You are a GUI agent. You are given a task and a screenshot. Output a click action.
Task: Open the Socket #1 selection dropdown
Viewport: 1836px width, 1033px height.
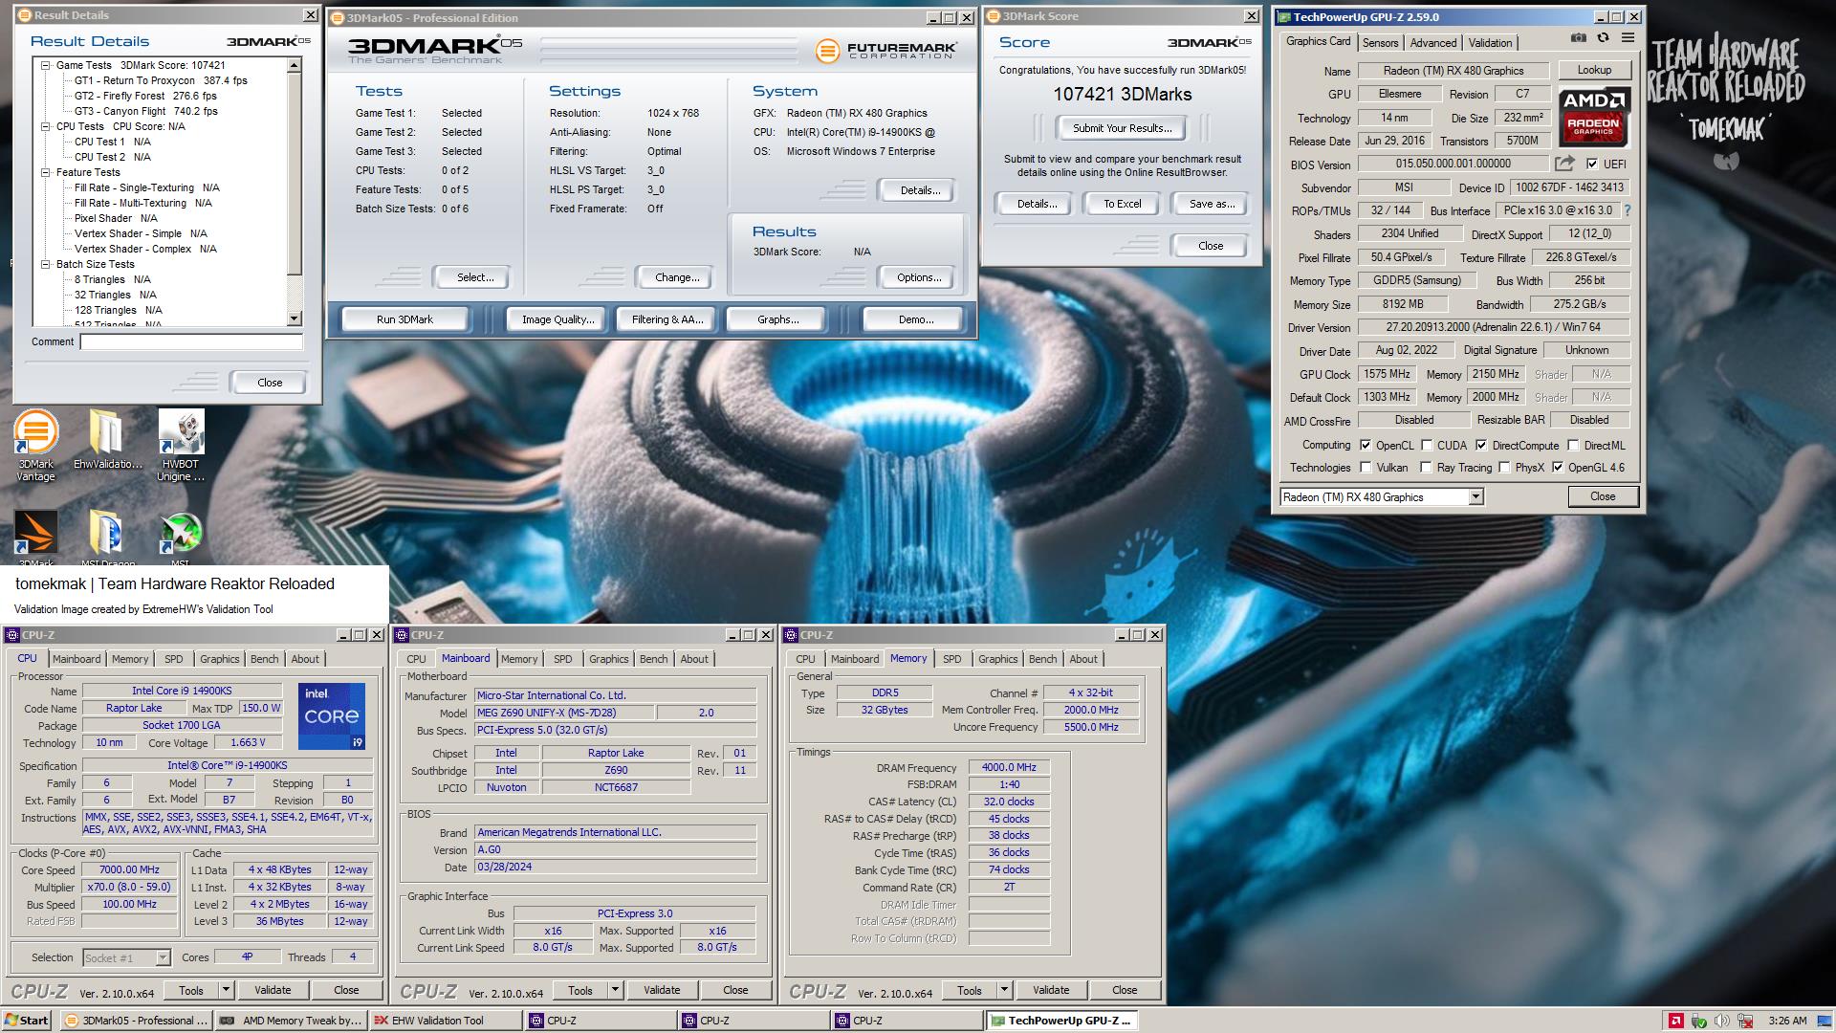pyautogui.click(x=163, y=957)
